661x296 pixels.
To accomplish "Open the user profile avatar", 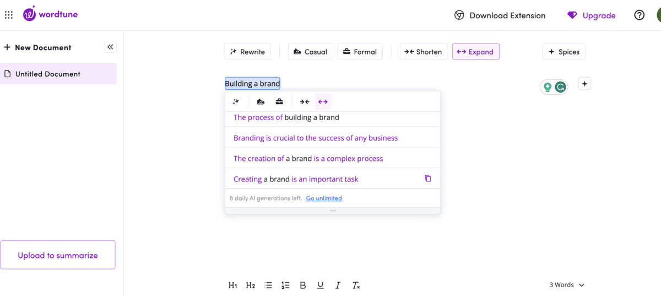I will pyautogui.click(x=659, y=15).
